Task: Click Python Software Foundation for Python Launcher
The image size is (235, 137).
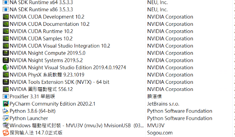Action: (x=180, y=118)
